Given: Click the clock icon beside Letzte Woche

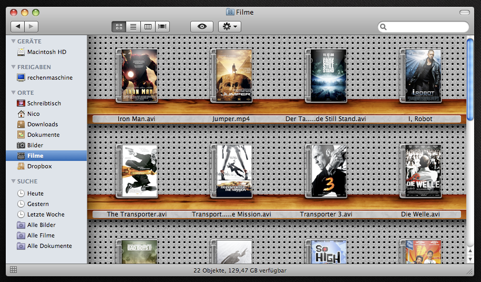Looking at the screenshot, I should pos(21,214).
